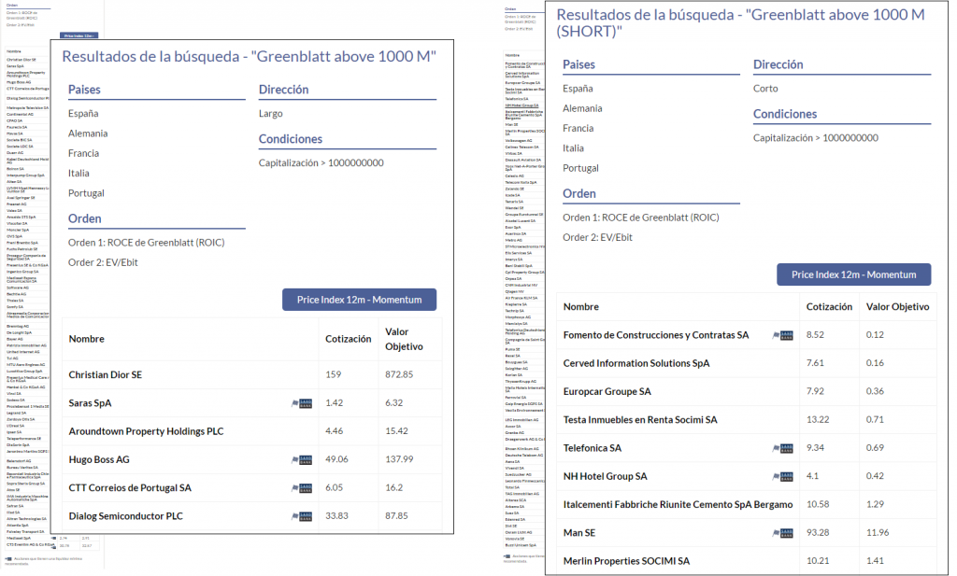Image resolution: width=957 pixels, height=576 pixels.
Task: Open Aroundtown Property Holdings PLC row
Action: tap(146, 431)
